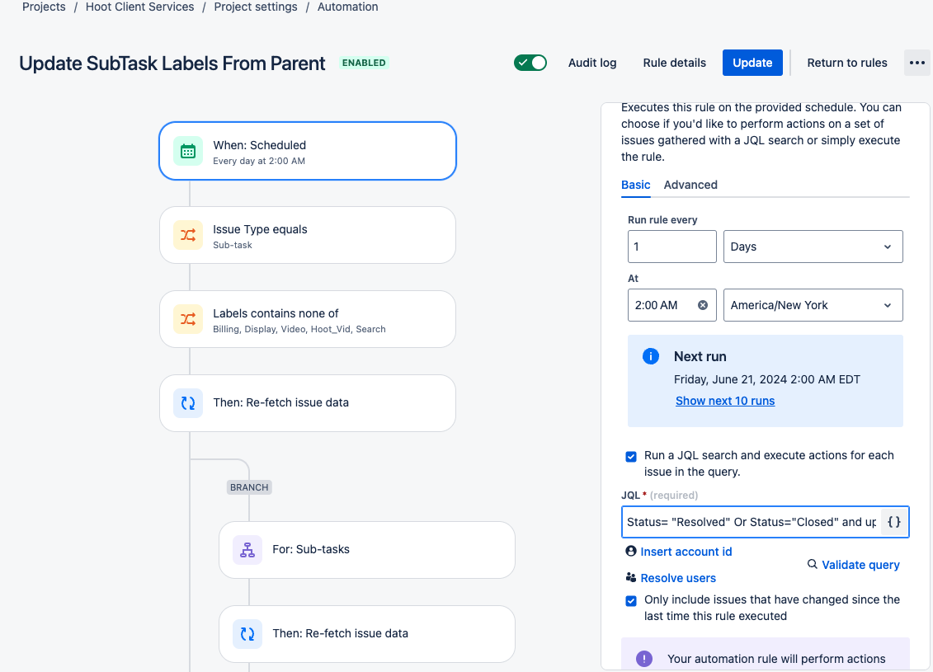The width and height of the screenshot is (933, 672).
Task: Click the Show next 10 runs link
Action: click(x=725, y=401)
